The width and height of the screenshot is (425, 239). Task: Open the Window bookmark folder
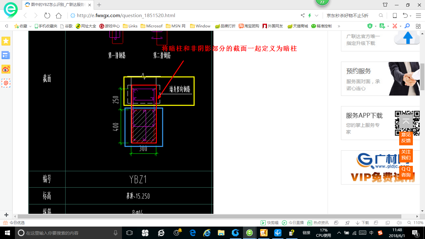(x=200, y=26)
